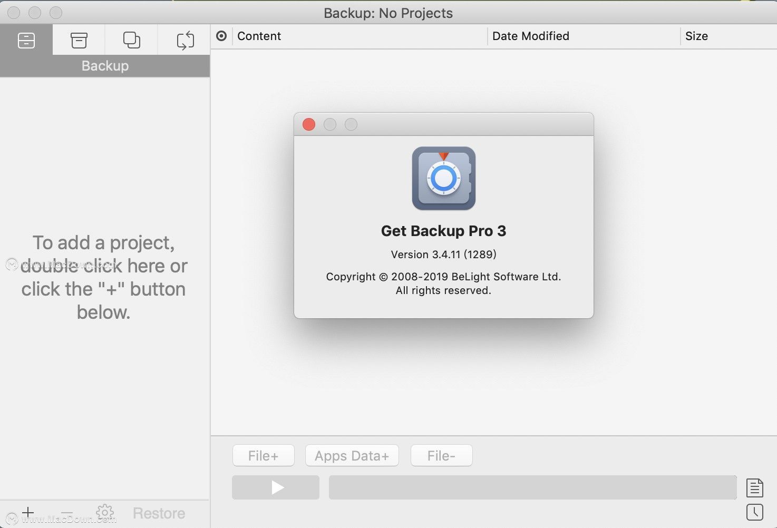Click the Backup section label

click(105, 66)
